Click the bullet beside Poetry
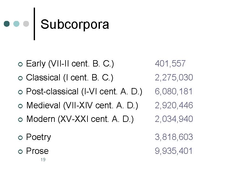 pos(20,137)
